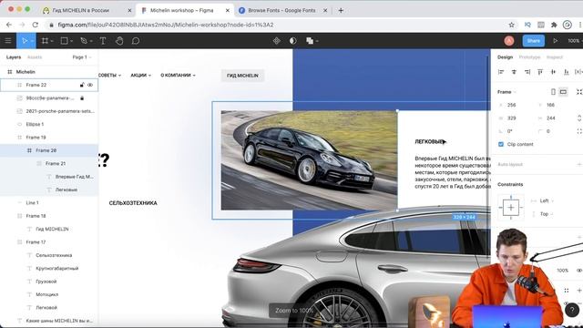This screenshot has height=328, width=583.
Task: Click the Align horizontal centers icon
Action: [514, 72]
